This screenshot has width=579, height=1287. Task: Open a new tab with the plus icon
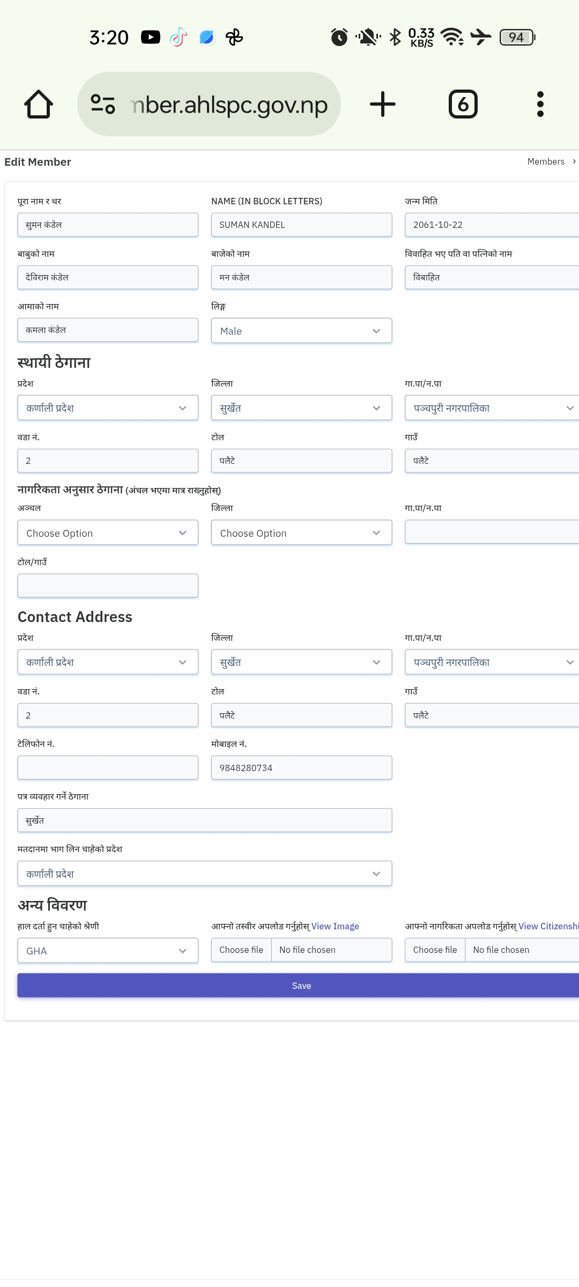tap(383, 104)
